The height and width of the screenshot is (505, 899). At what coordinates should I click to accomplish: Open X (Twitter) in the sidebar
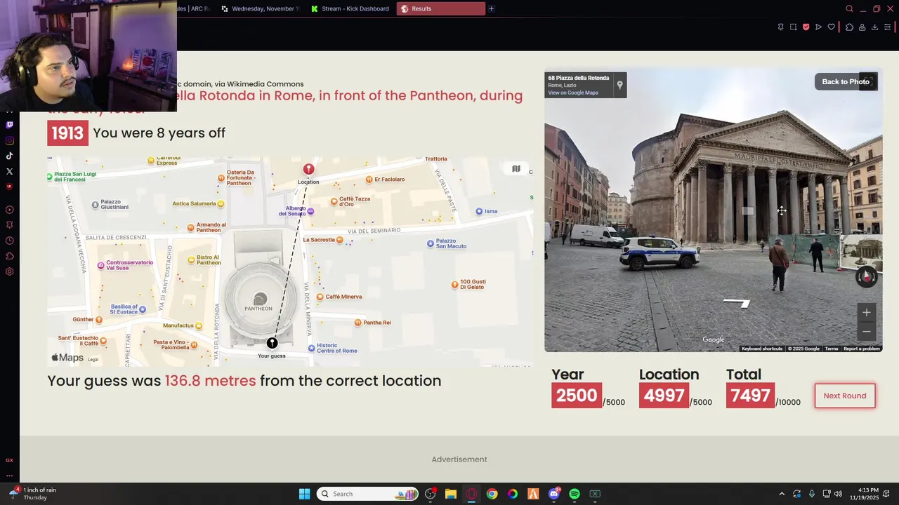coord(9,171)
